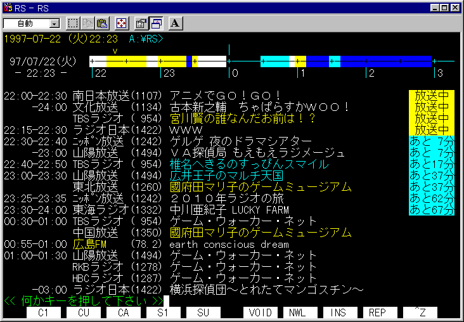Click the 00:55-01:00 time slot
The width and height of the screenshot is (464, 322).
[x=35, y=244]
